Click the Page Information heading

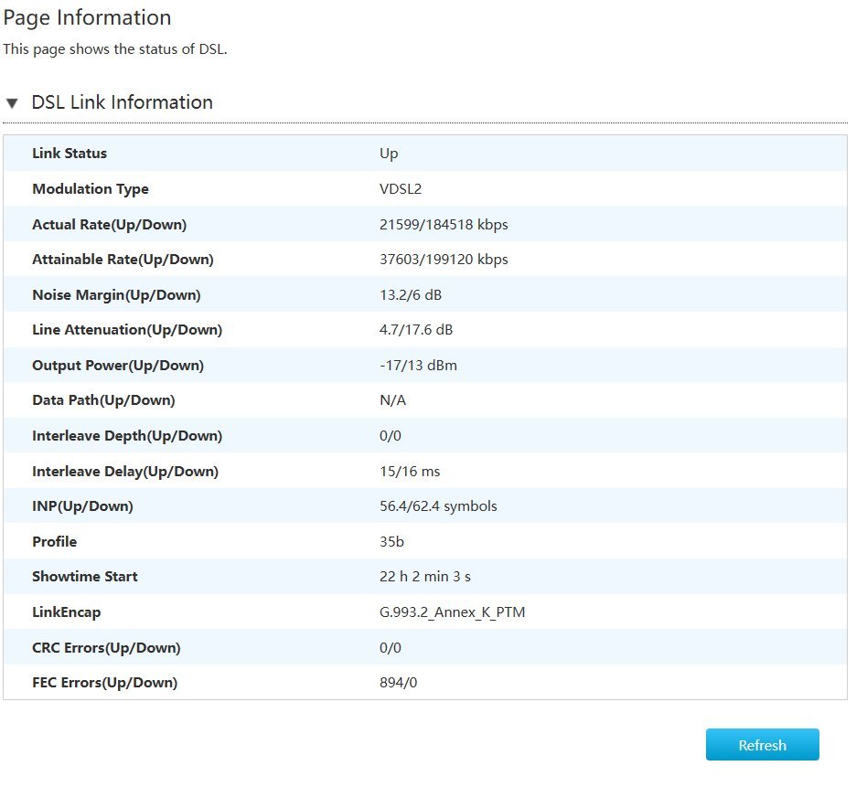(x=87, y=17)
